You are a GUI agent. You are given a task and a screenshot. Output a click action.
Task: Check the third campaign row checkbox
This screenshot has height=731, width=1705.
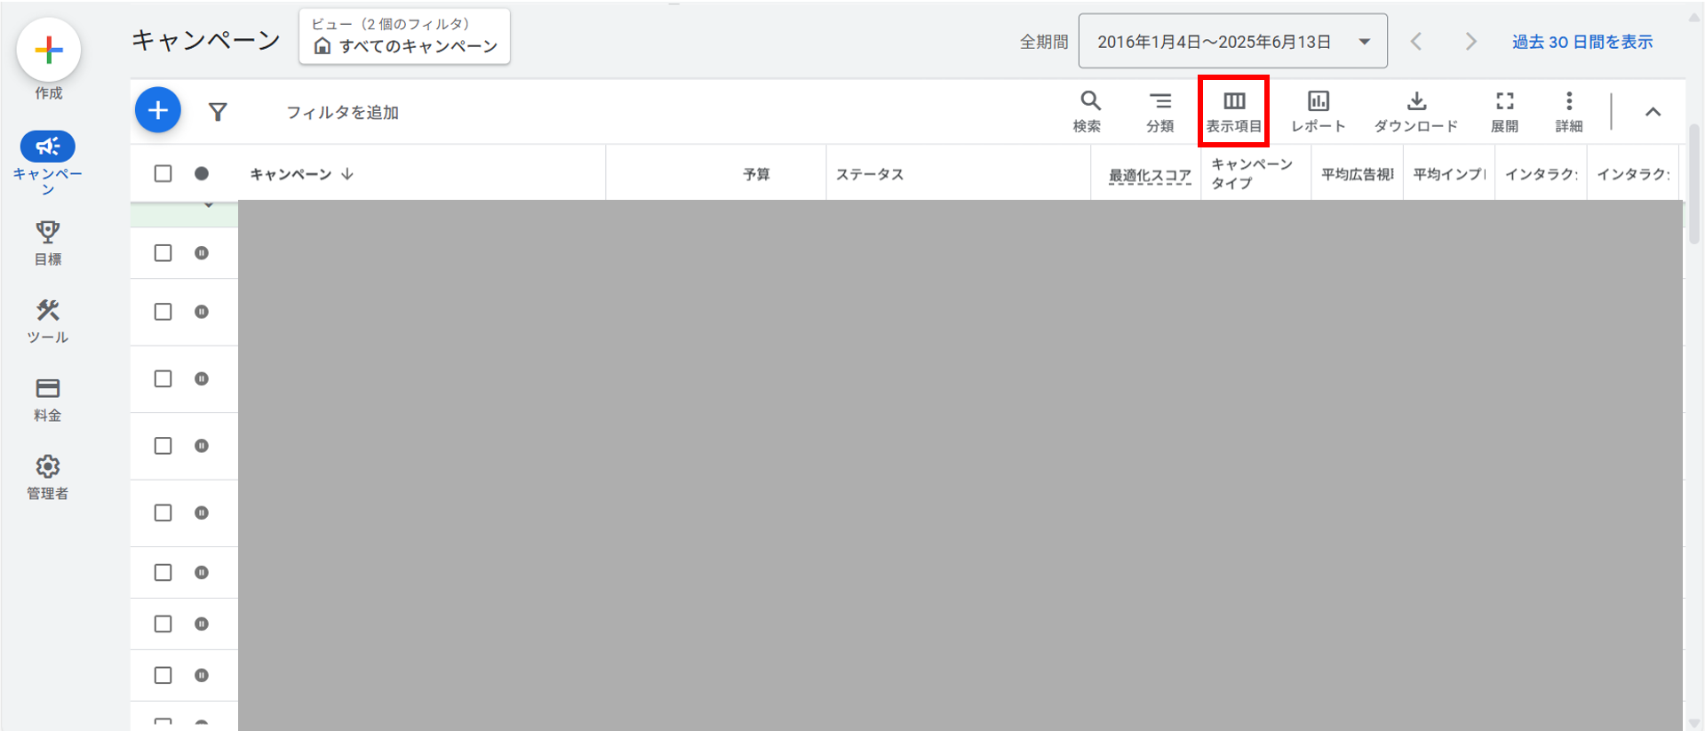tap(163, 378)
